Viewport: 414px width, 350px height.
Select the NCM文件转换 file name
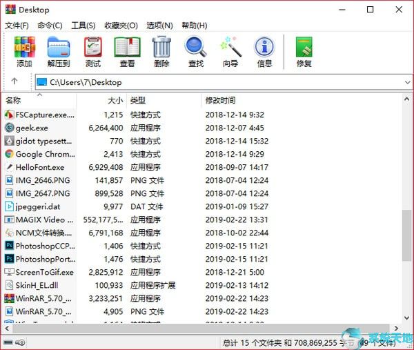[43, 233]
